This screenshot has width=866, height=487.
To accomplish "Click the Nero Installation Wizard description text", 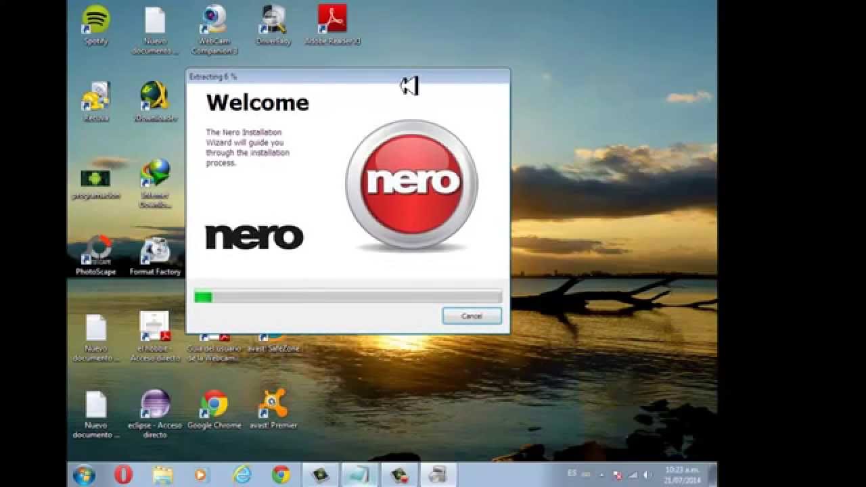I will coord(248,147).
